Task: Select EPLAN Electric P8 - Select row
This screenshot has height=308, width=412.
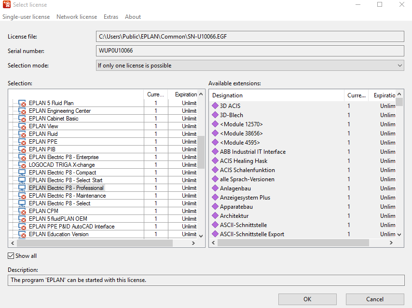Action: click(60, 203)
